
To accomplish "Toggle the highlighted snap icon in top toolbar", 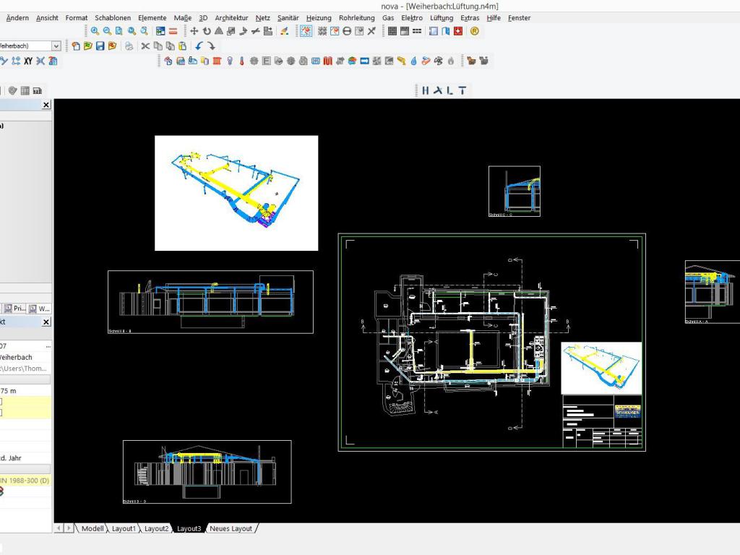I will pos(306,31).
